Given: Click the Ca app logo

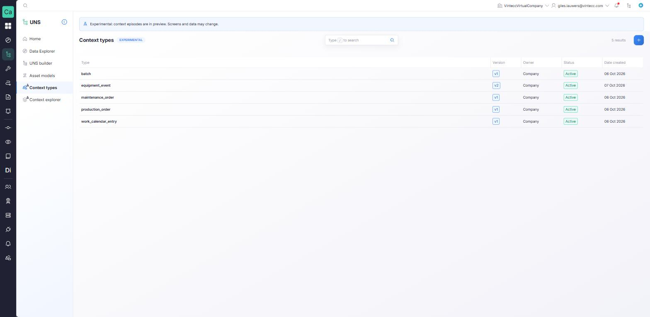Looking at the screenshot, I should [8, 12].
